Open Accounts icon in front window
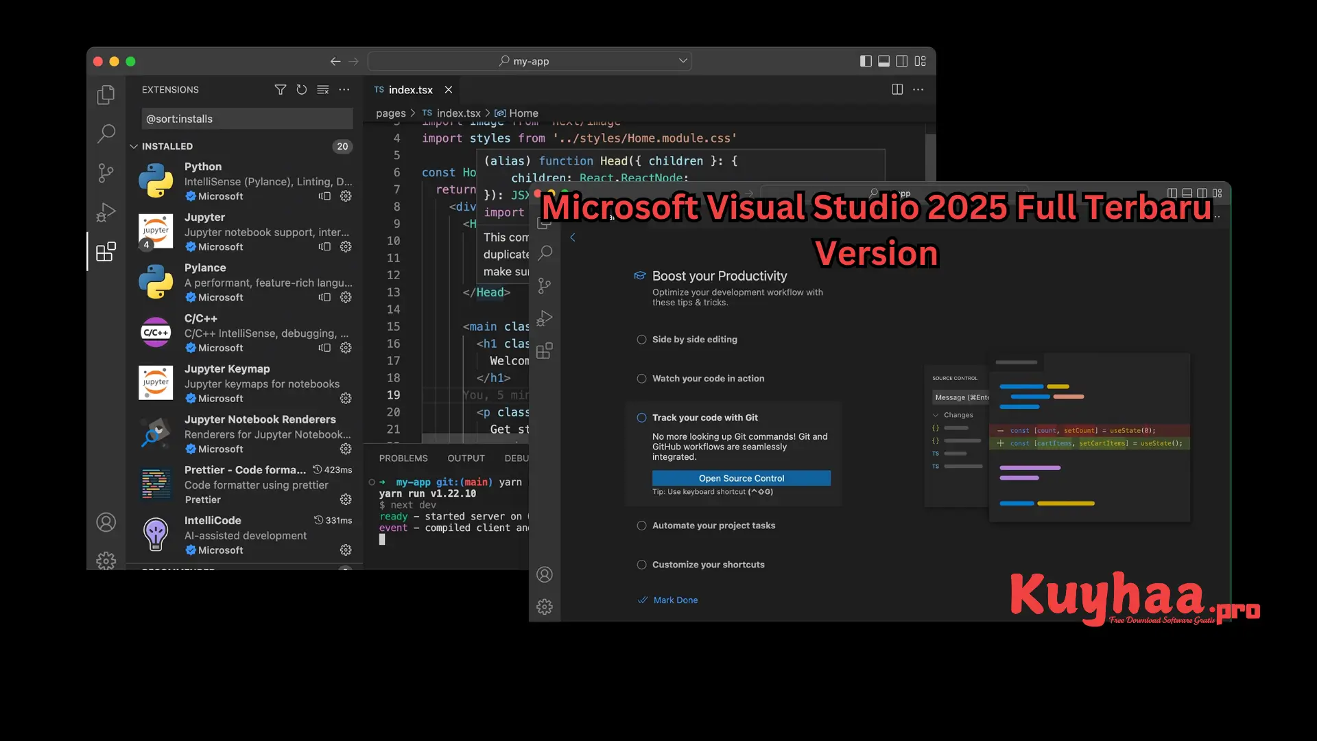Viewport: 1317px width, 741px height. 545,574
